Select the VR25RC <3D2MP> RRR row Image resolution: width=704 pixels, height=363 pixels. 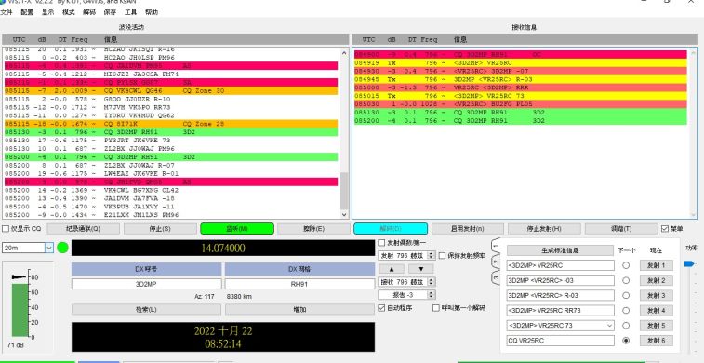[521, 87]
